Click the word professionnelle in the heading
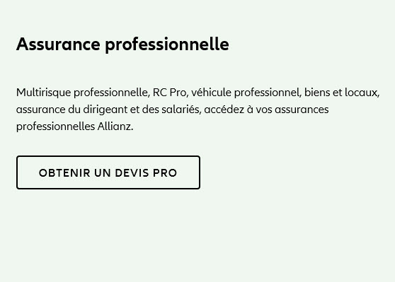The image size is (395, 282). pos(167,45)
